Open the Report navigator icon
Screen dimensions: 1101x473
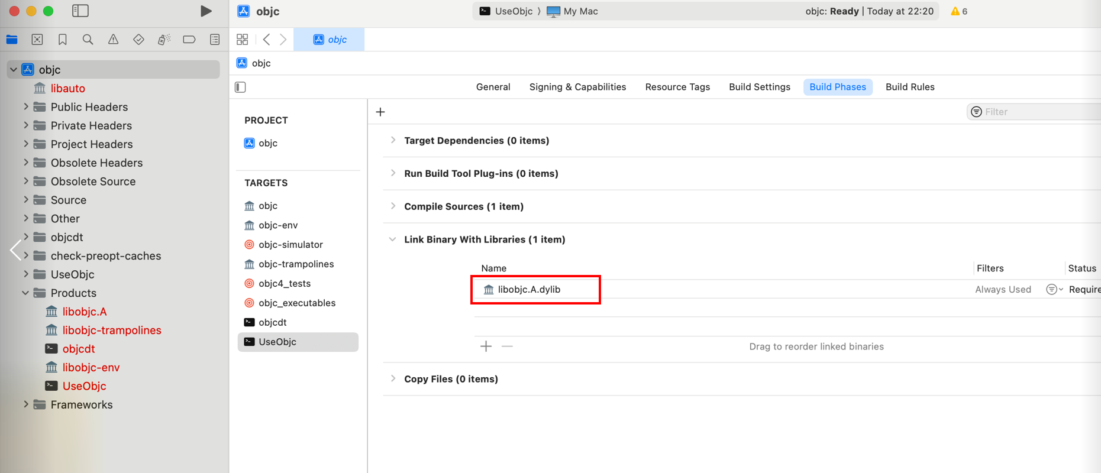click(x=215, y=40)
